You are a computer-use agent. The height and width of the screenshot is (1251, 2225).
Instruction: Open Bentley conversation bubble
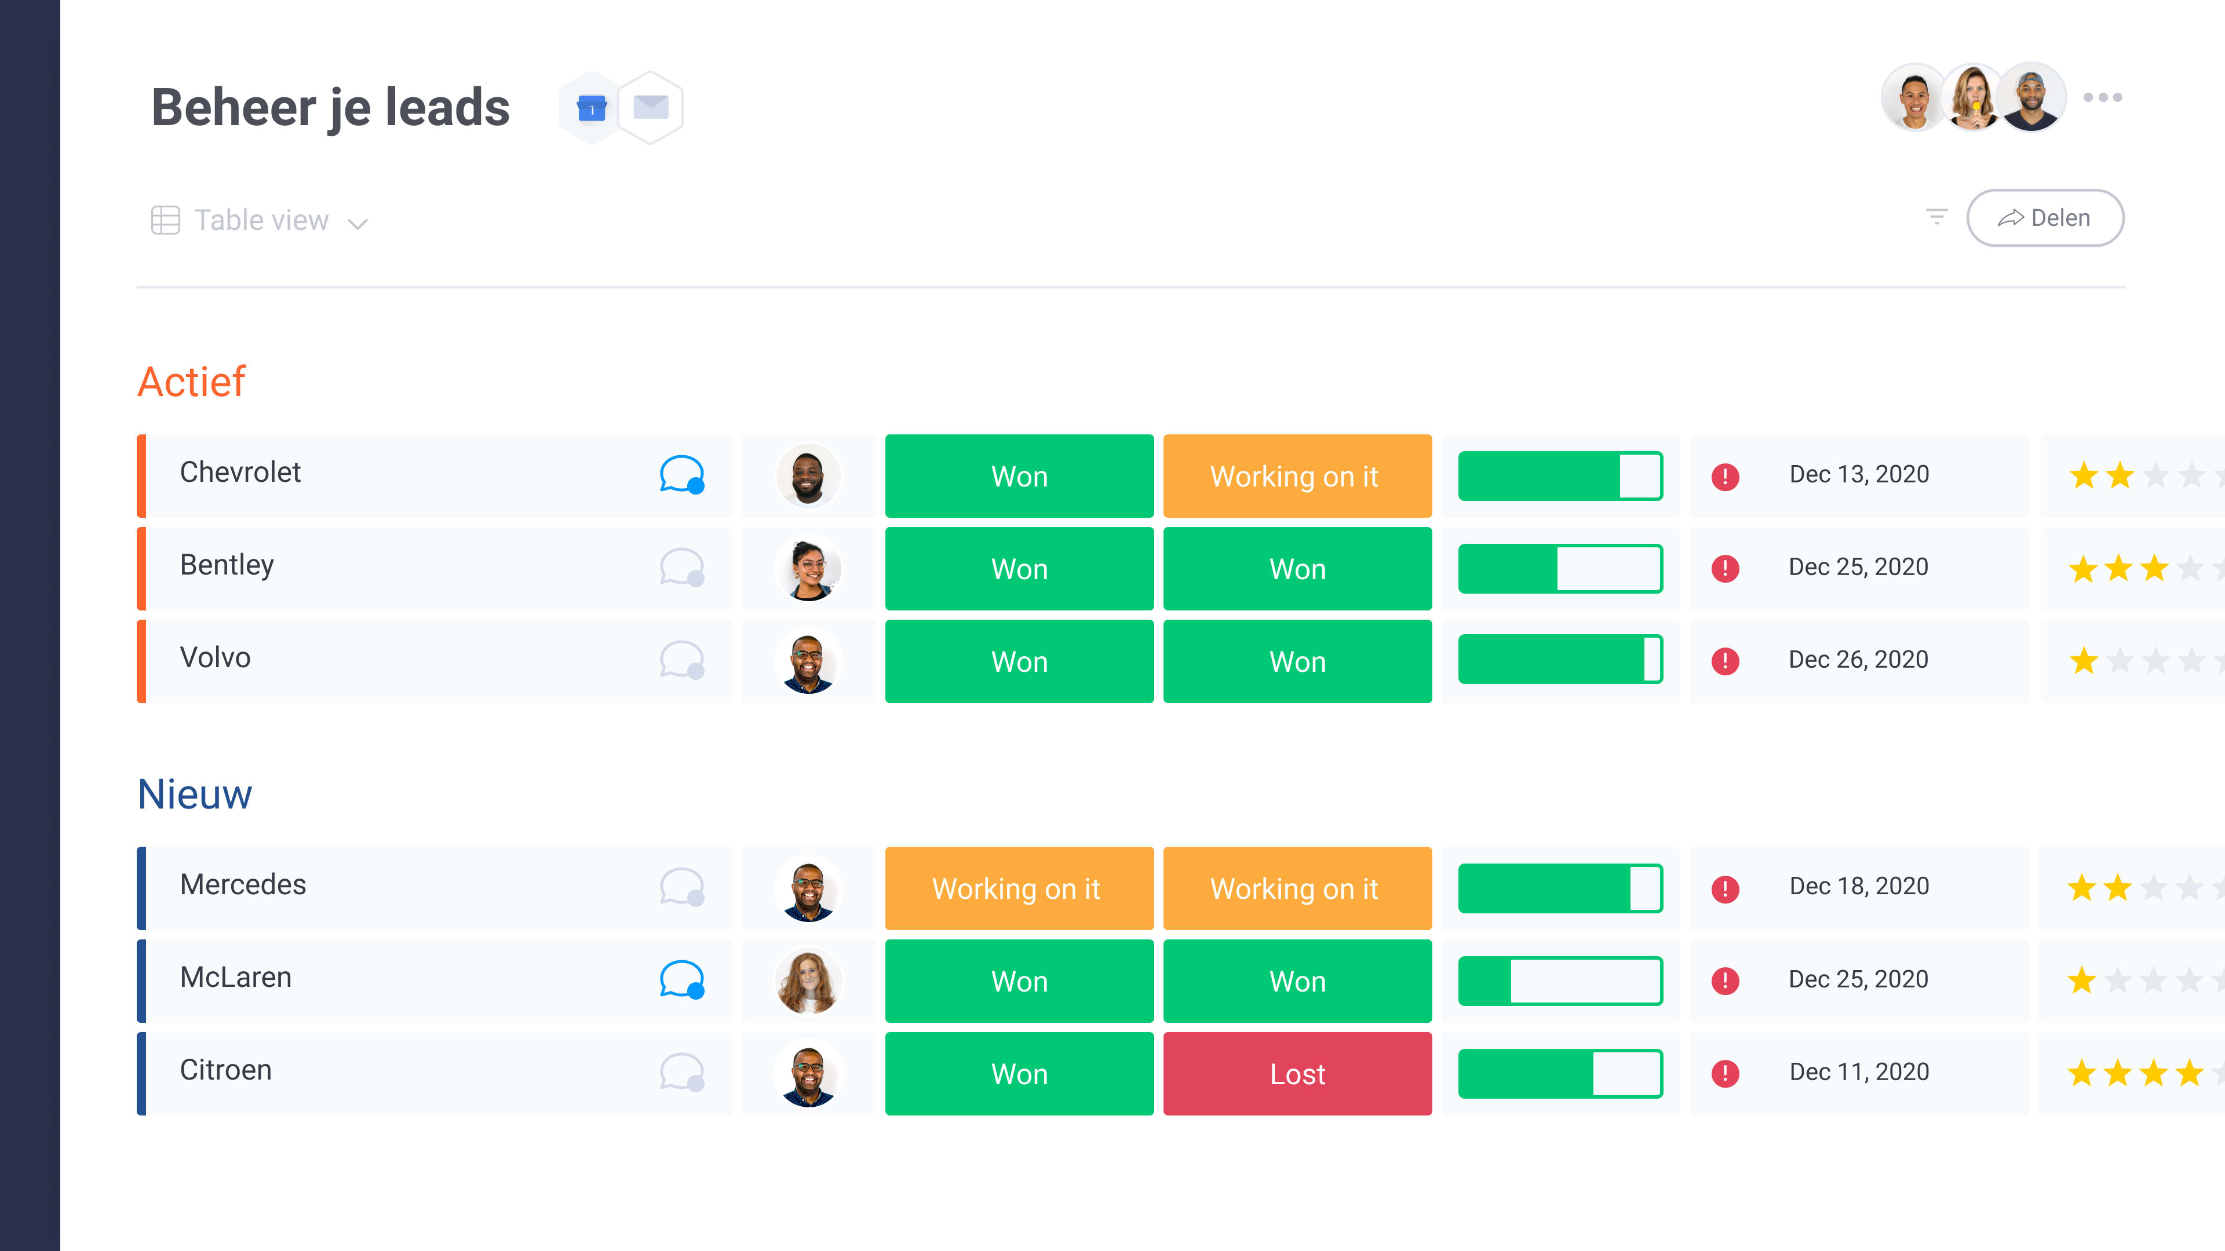(x=683, y=567)
